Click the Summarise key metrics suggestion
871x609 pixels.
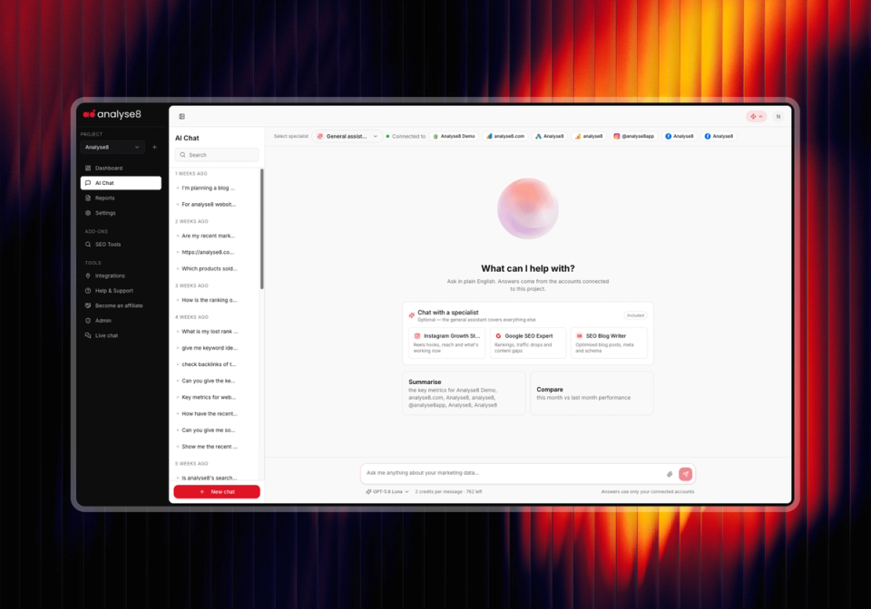(x=464, y=393)
